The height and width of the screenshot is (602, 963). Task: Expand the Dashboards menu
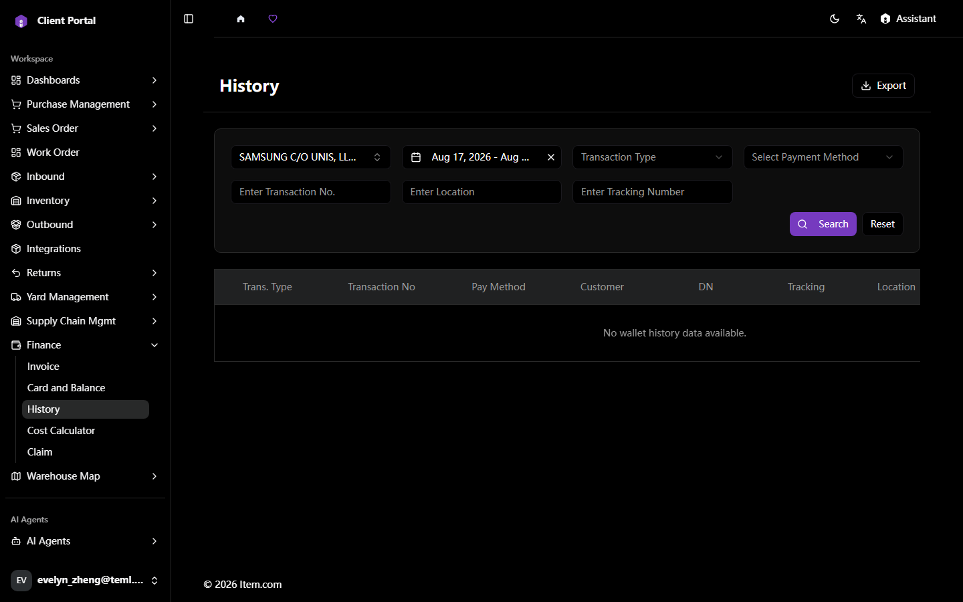pos(85,80)
